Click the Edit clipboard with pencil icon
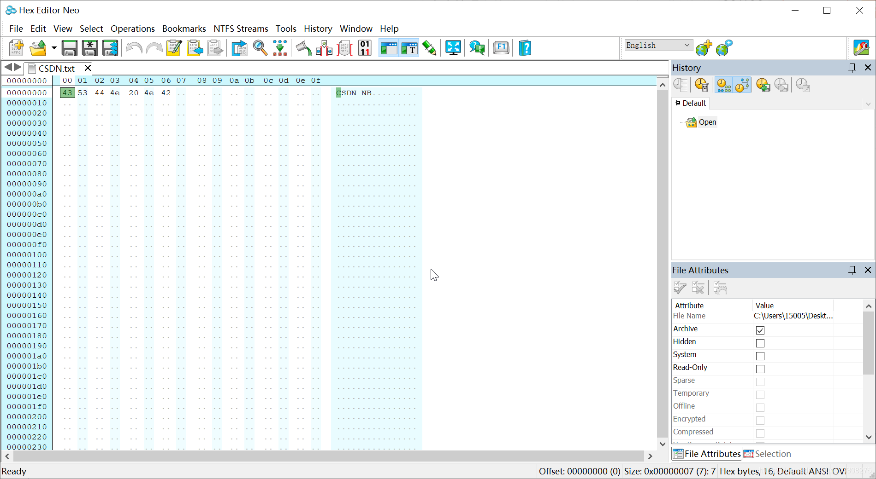 174,48
